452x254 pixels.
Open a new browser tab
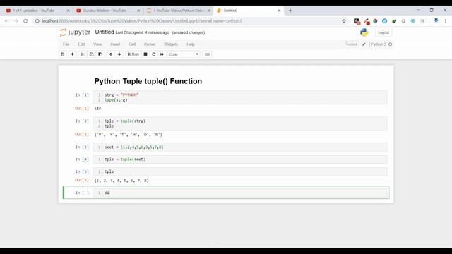(290, 11)
